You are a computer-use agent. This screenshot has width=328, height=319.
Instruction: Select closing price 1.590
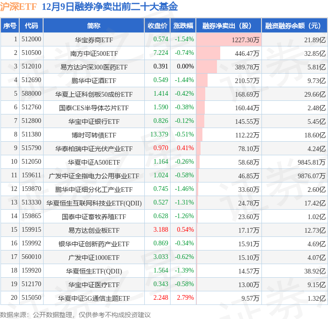tap(161, 107)
